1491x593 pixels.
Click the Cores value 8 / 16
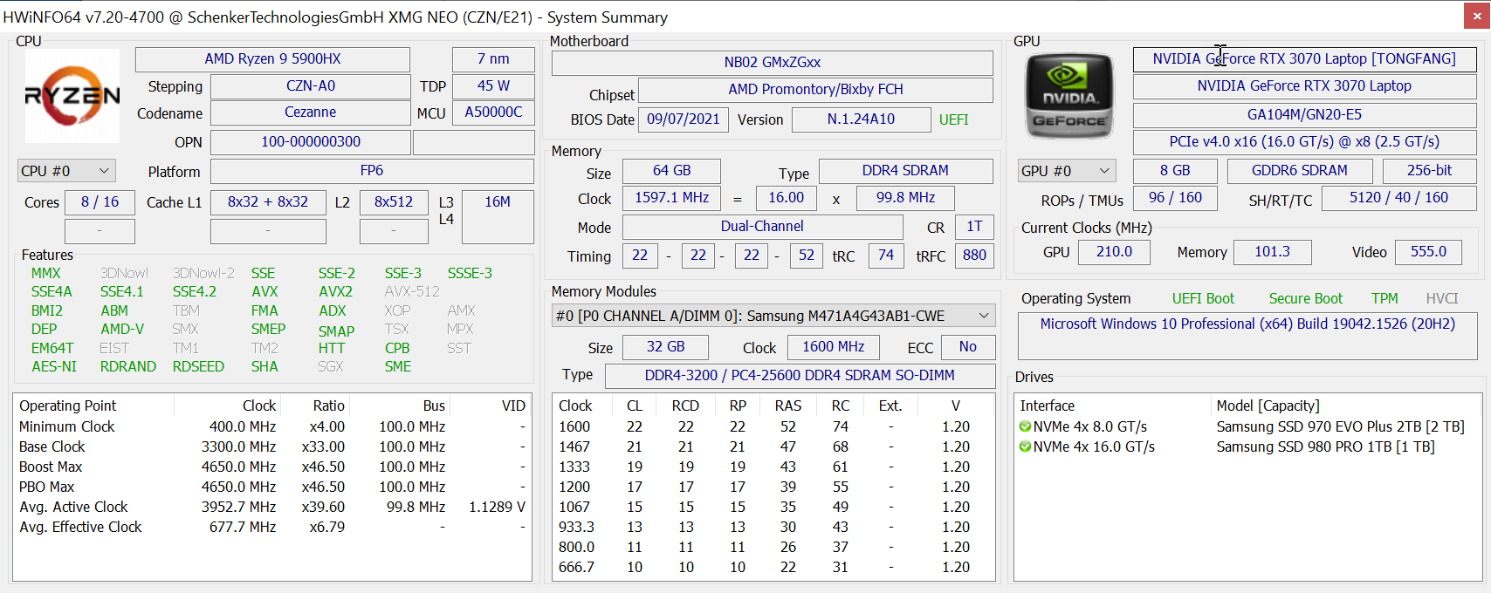click(100, 202)
